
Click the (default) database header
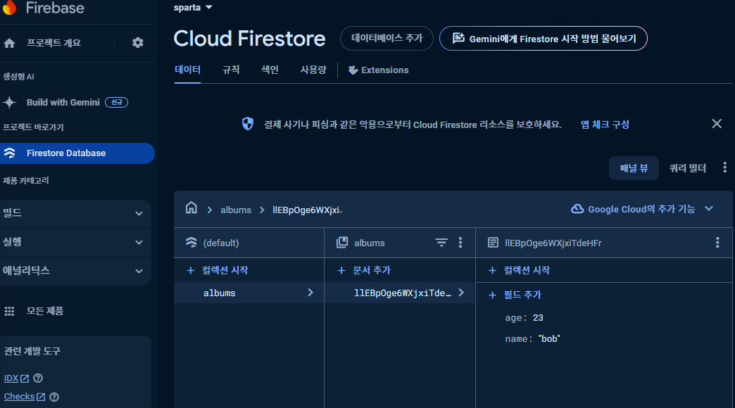click(x=221, y=243)
